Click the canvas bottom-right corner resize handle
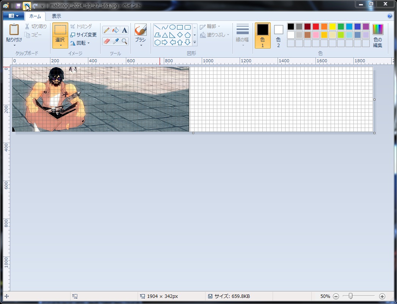The image size is (397, 304). tap(375, 133)
